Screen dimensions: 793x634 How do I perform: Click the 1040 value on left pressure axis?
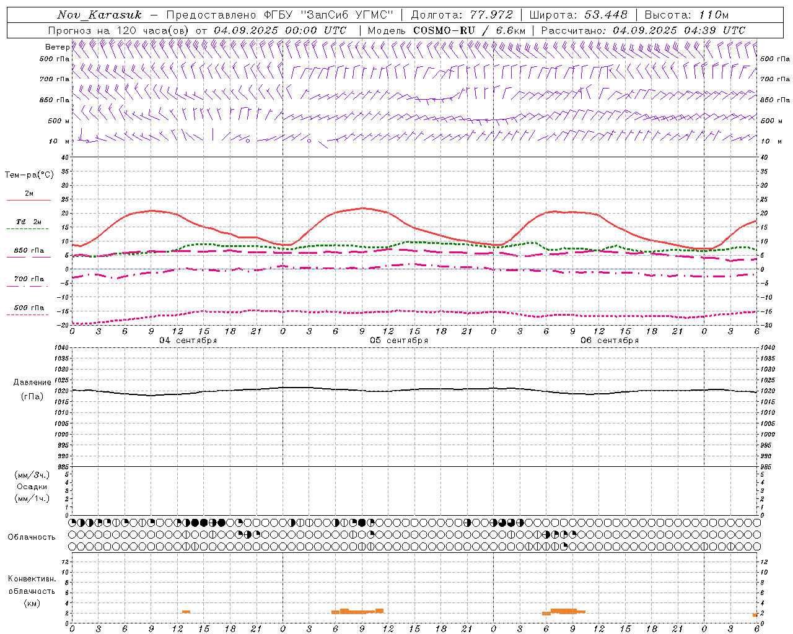point(61,347)
